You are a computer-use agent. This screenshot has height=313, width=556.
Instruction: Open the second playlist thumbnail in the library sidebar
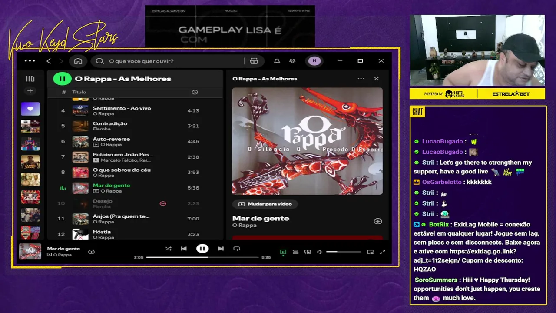click(30, 127)
